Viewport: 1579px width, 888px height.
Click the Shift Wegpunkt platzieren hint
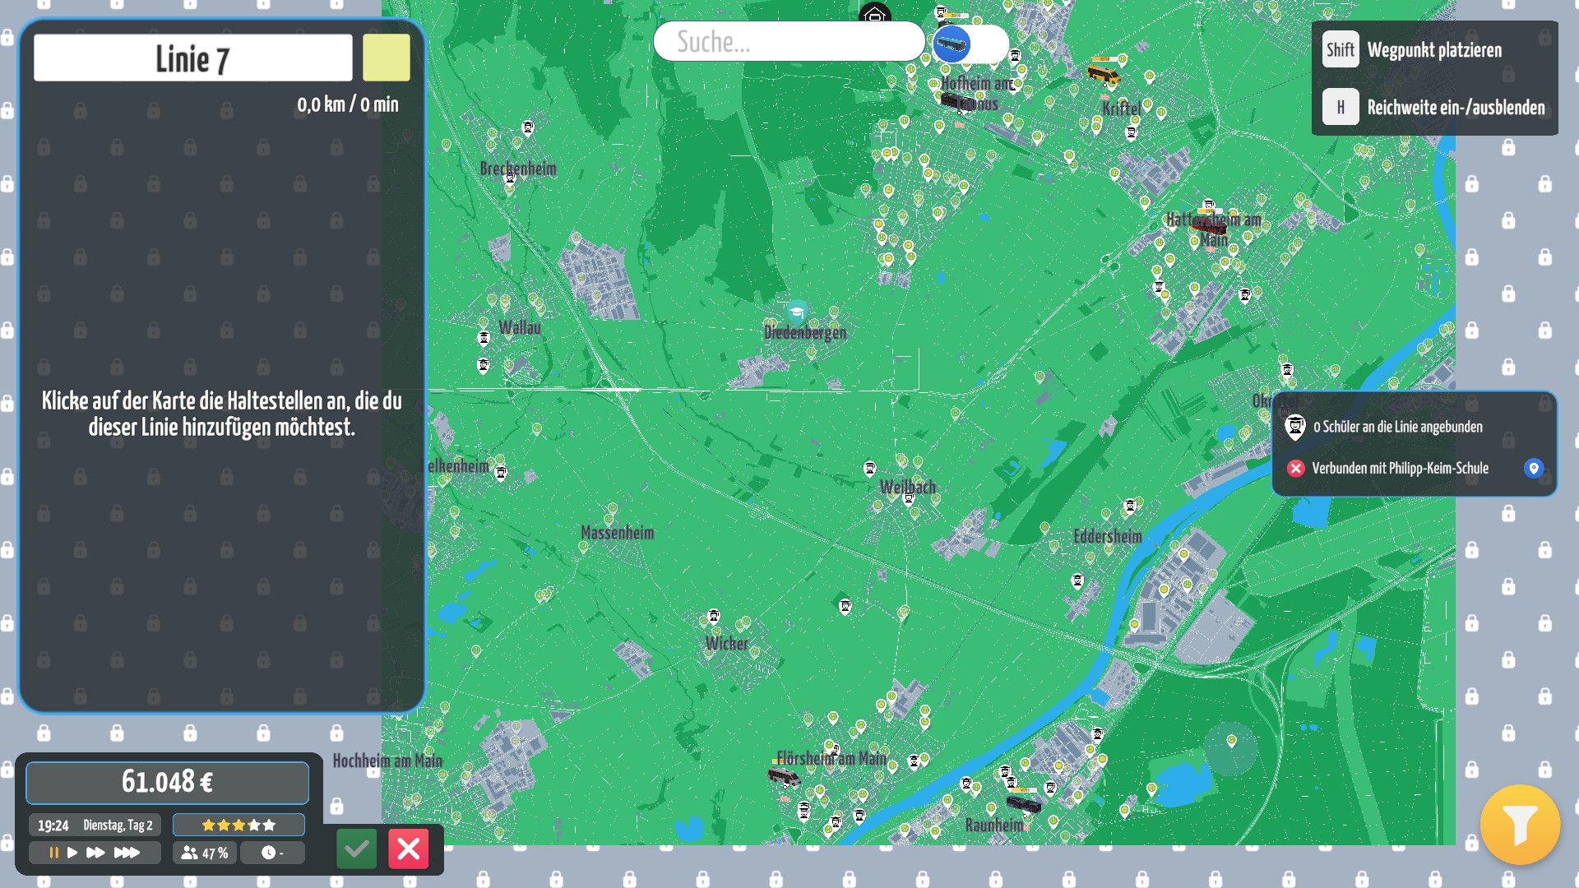point(1340,50)
